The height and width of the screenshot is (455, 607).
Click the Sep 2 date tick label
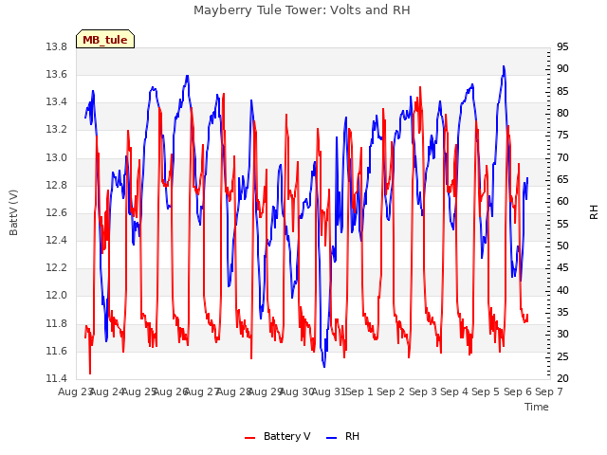391,391
